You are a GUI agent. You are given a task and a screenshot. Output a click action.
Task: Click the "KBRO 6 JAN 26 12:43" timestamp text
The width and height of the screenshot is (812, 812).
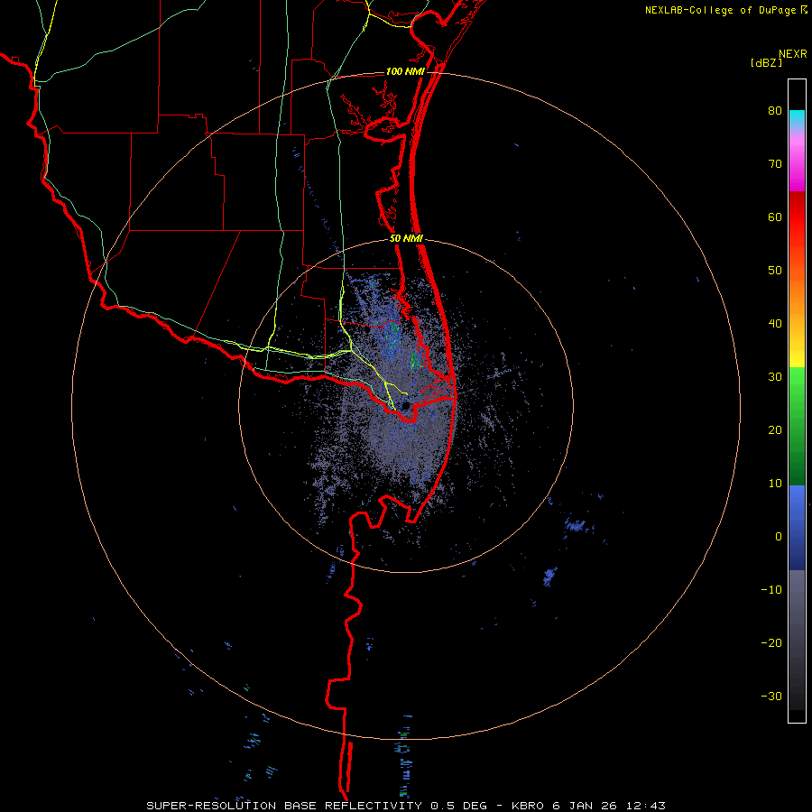pos(588,806)
